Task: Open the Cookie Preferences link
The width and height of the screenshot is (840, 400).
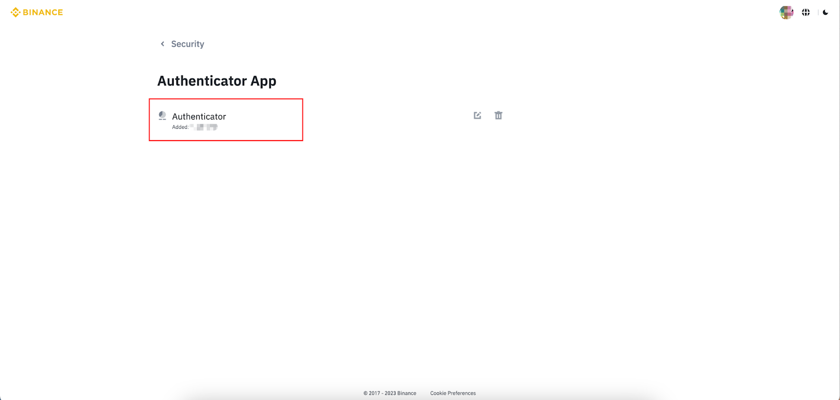Action: click(453, 393)
